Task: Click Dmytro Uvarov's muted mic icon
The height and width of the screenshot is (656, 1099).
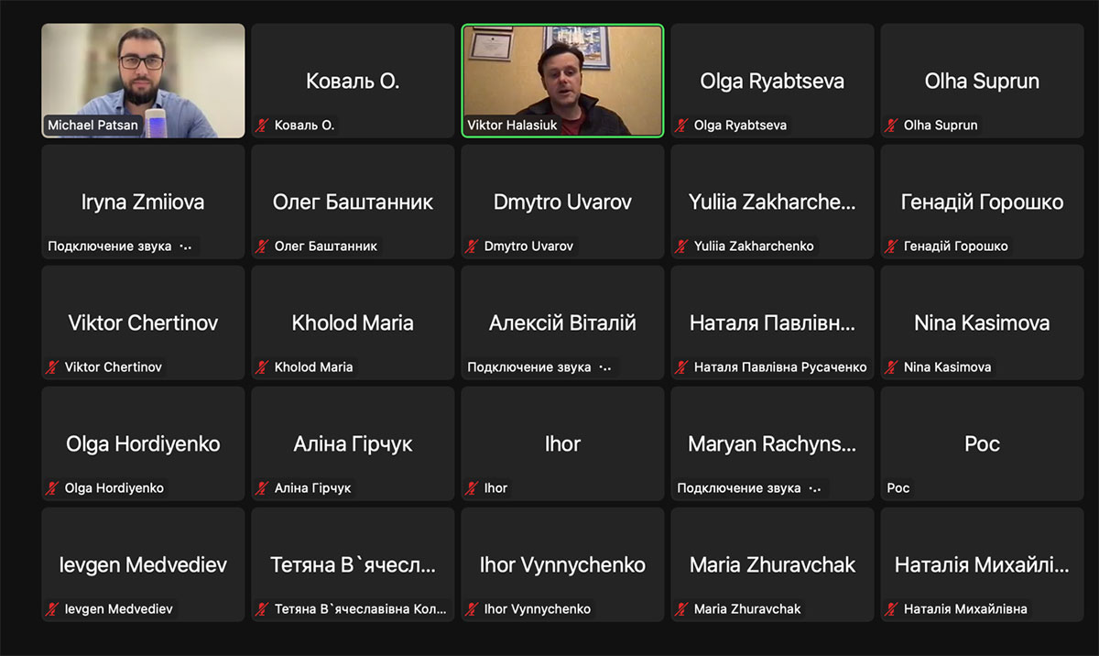Action: [472, 246]
